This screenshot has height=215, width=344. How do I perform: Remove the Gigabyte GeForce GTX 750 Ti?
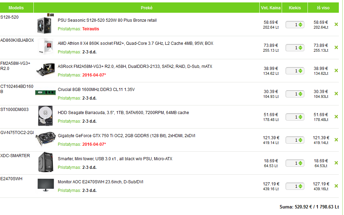tap(336, 140)
